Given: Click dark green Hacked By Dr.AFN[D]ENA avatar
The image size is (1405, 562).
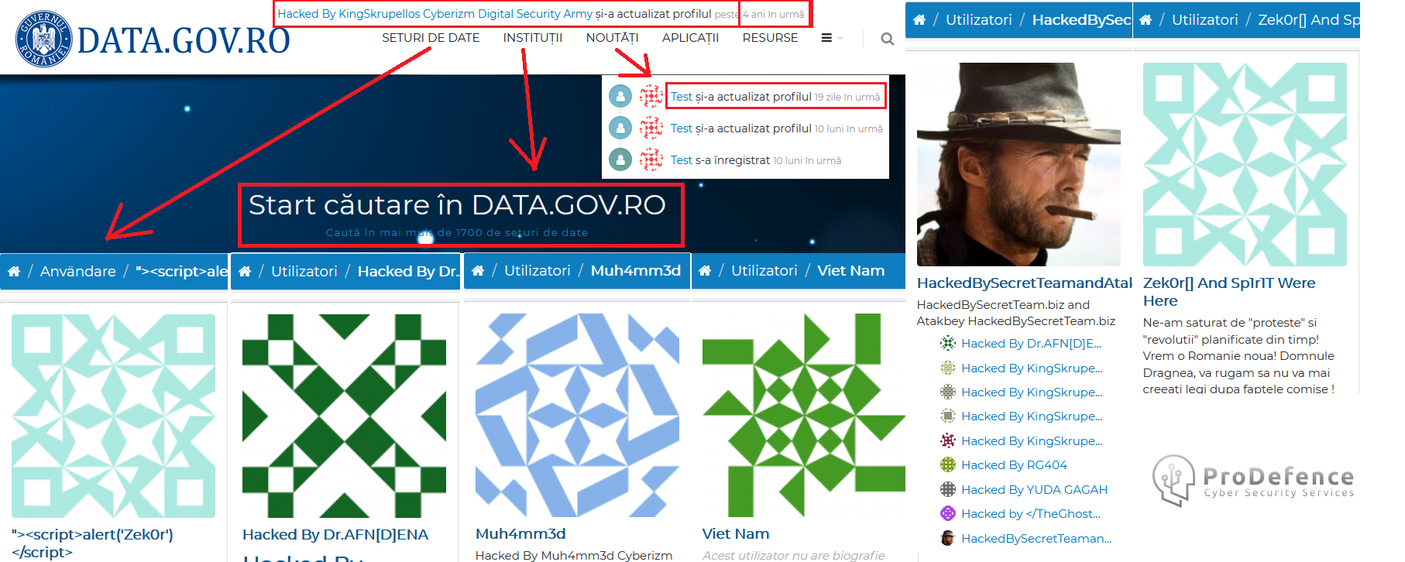Looking at the screenshot, I should 344,416.
